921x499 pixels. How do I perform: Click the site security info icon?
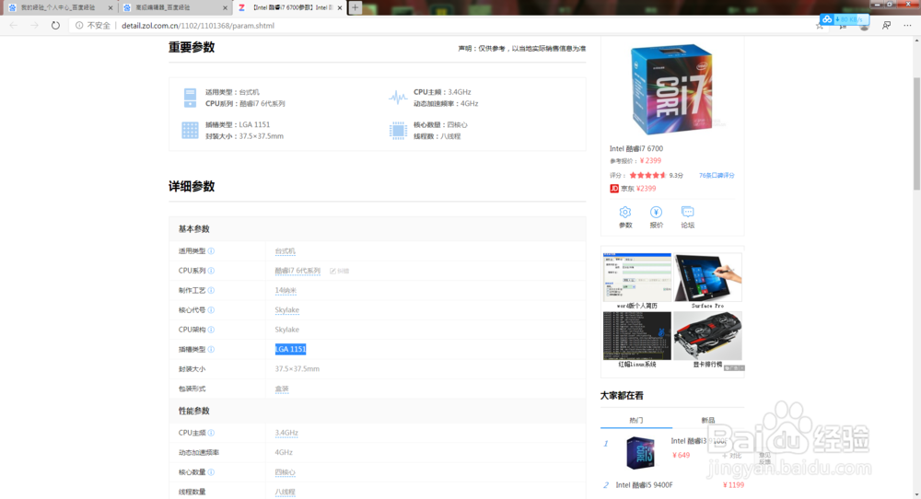79,25
